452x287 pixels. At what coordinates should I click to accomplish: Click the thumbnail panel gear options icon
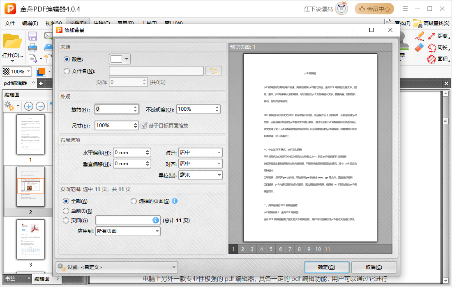point(9,106)
